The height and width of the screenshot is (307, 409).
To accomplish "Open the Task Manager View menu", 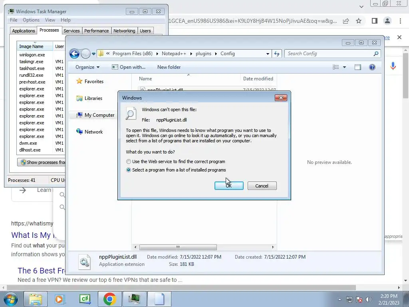I will pos(50,20).
